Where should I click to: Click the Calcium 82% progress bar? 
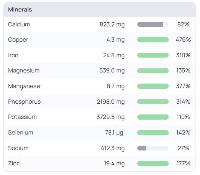tap(153, 25)
